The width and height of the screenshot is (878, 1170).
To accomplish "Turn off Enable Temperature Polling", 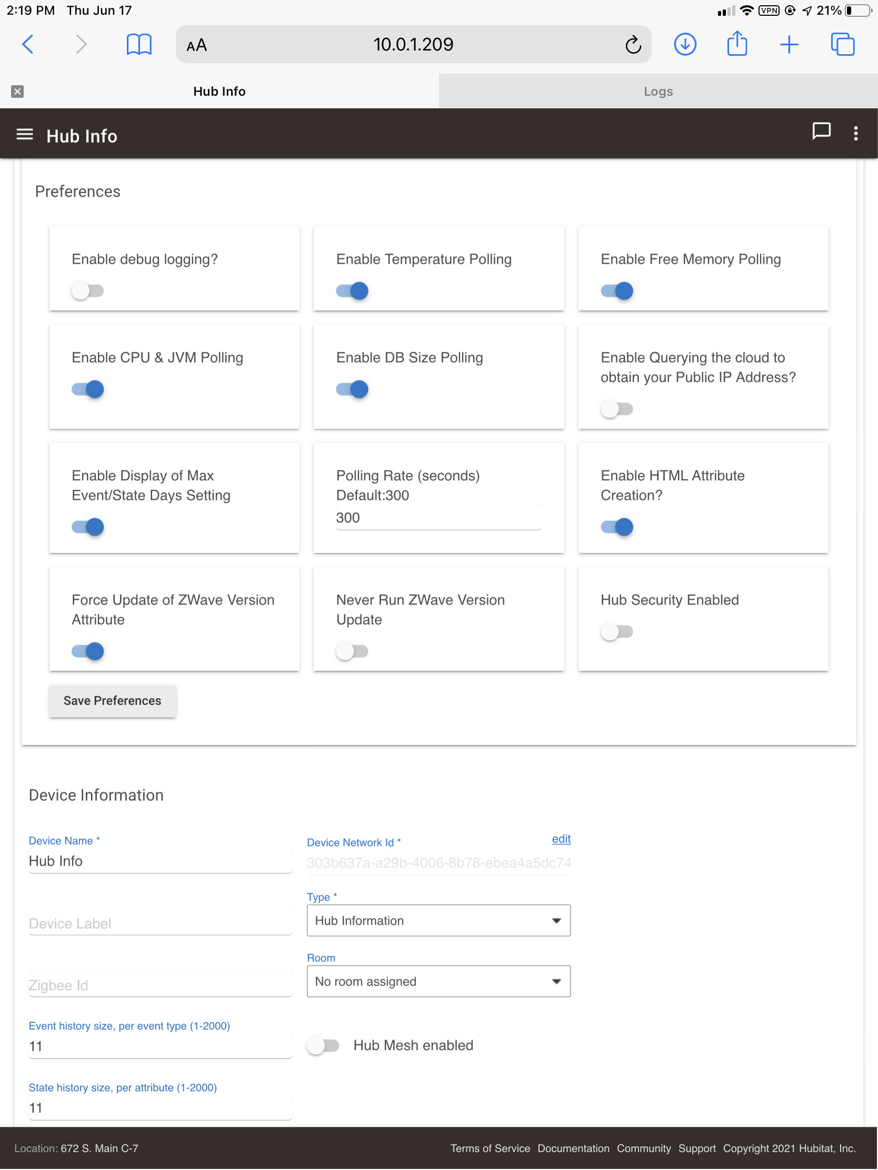I will [352, 291].
